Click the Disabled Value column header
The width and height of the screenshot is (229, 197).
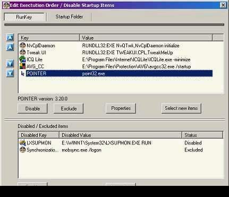coord(121,135)
